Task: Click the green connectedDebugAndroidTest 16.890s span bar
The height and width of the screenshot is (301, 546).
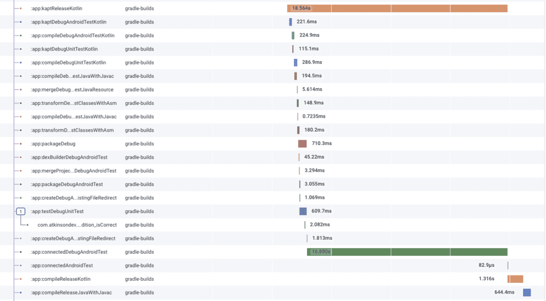Action: pyautogui.click(x=406, y=252)
